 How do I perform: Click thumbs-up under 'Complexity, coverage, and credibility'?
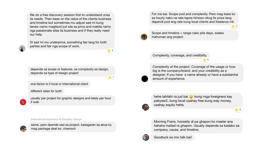click(206, 60)
